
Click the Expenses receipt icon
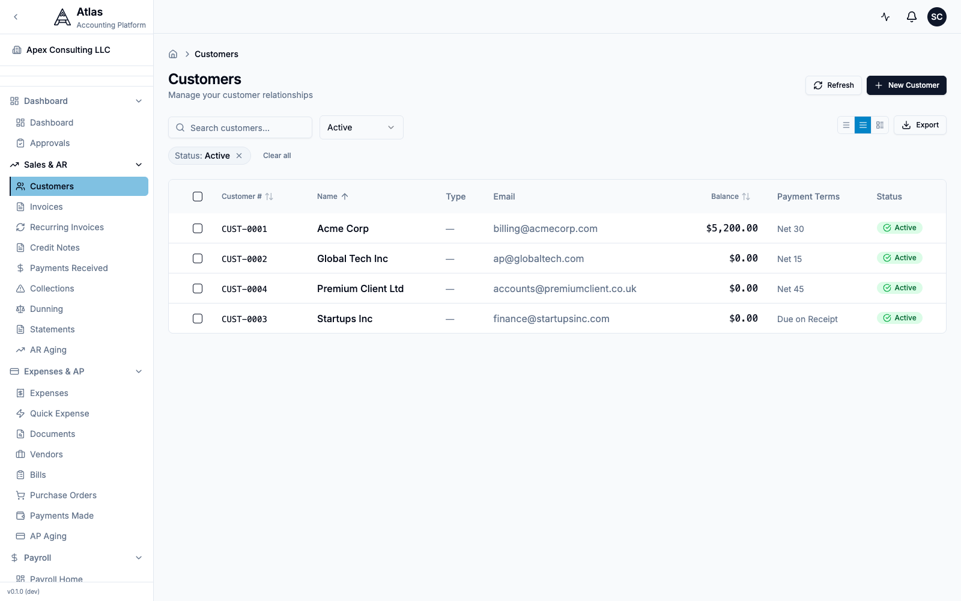click(x=20, y=393)
